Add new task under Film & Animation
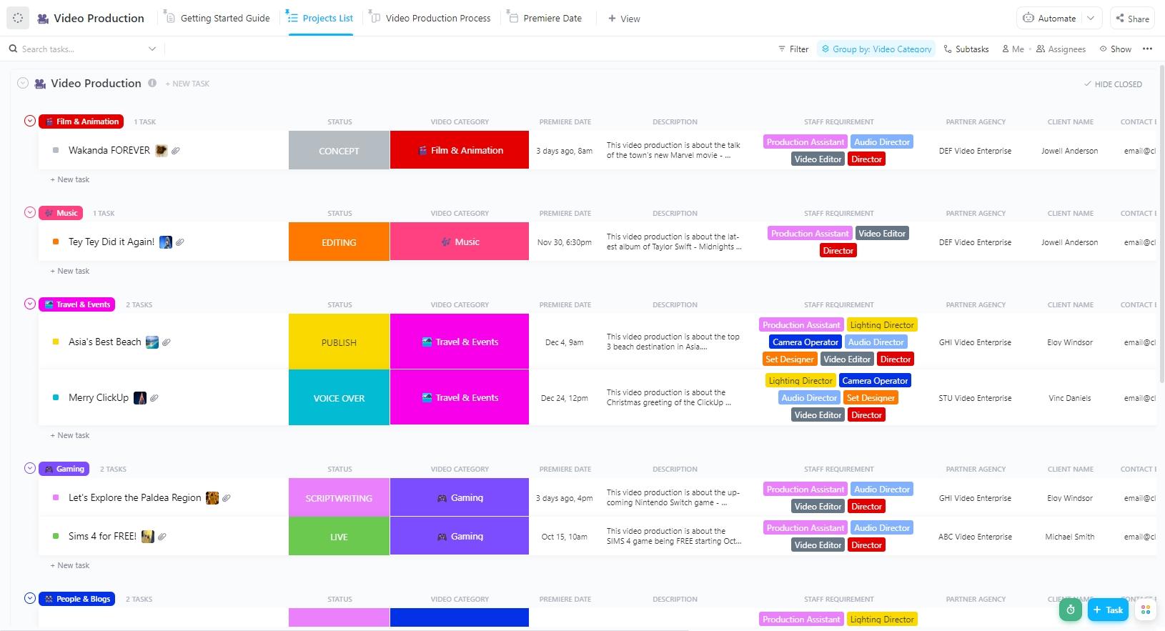The height and width of the screenshot is (631, 1165). [x=69, y=179]
